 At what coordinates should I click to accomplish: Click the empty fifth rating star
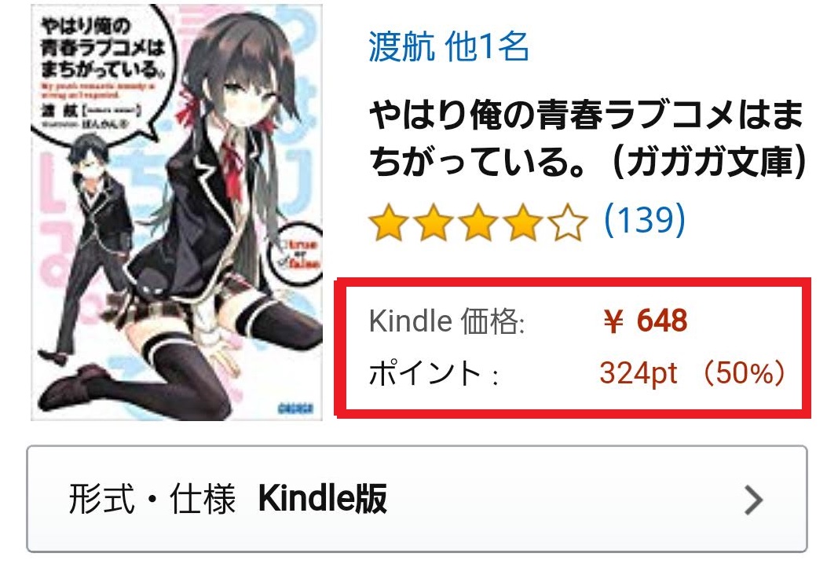click(x=568, y=222)
